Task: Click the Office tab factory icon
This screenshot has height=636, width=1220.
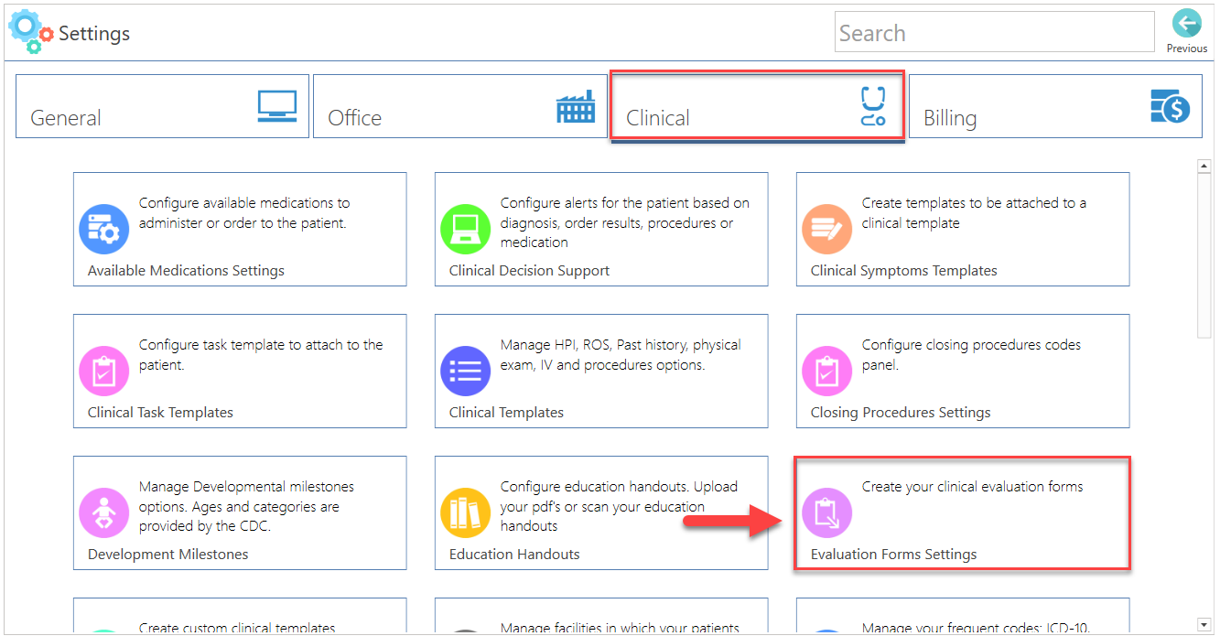Action: [576, 107]
